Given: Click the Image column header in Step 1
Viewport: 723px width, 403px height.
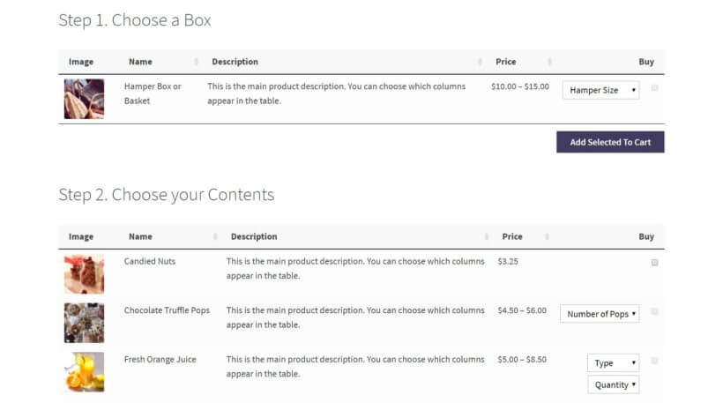Looking at the screenshot, I should pyautogui.click(x=81, y=62).
